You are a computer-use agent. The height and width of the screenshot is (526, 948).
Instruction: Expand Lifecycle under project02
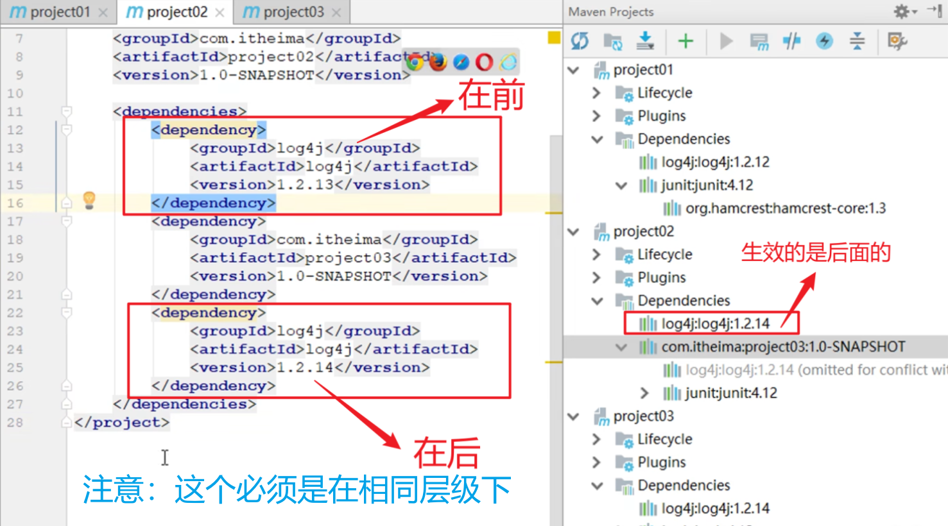597,255
